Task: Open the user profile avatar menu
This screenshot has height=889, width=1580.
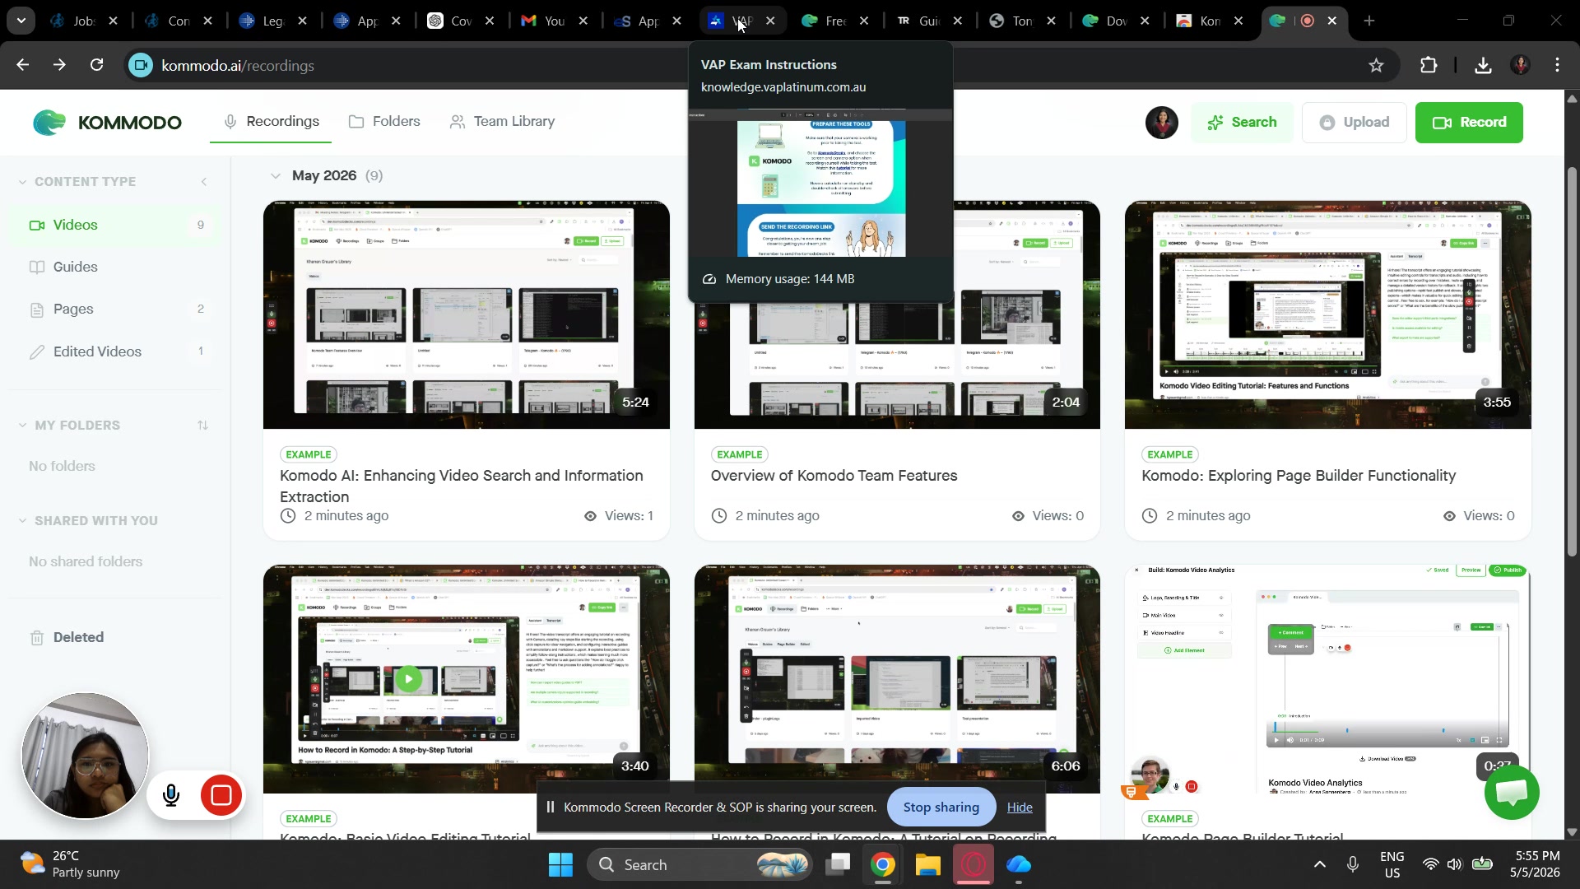Action: 1161,123
